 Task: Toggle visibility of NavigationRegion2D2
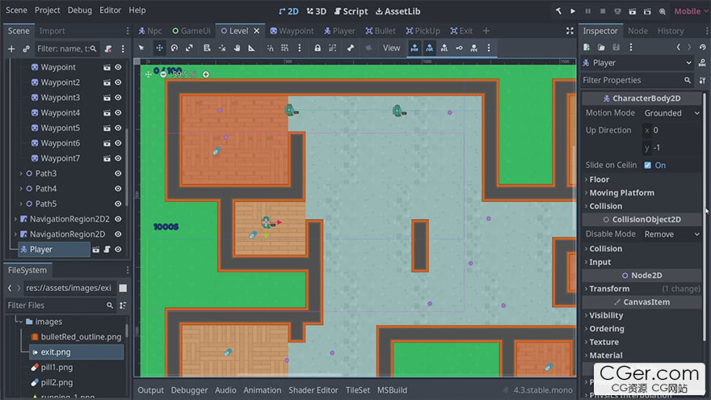pyautogui.click(x=118, y=219)
